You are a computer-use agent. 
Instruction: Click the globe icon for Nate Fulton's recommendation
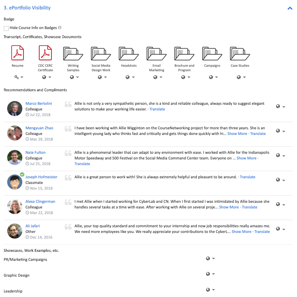(x=278, y=155)
